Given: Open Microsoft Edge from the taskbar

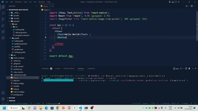Looking at the screenshot, I should (46, 108).
